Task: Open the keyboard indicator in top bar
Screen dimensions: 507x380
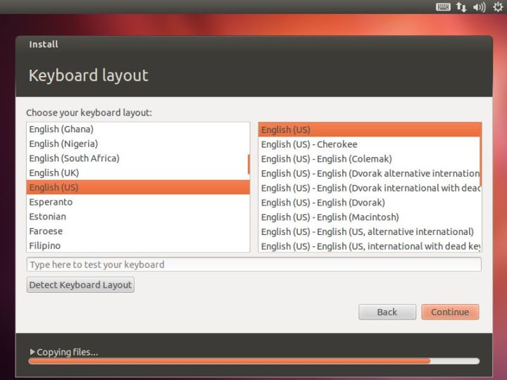Action: [x=443, y=7]
